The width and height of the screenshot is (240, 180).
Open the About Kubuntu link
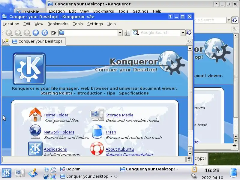click(120, 149)
